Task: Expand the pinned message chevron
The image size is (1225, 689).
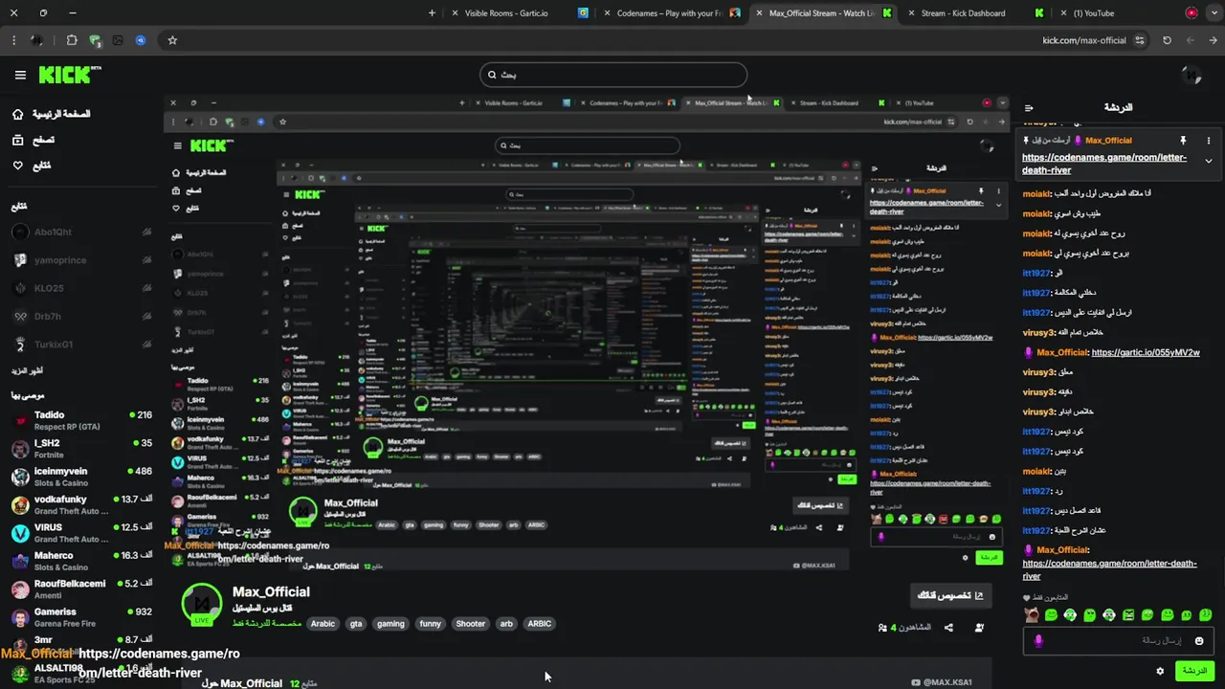Action: tap(1208, 161)
